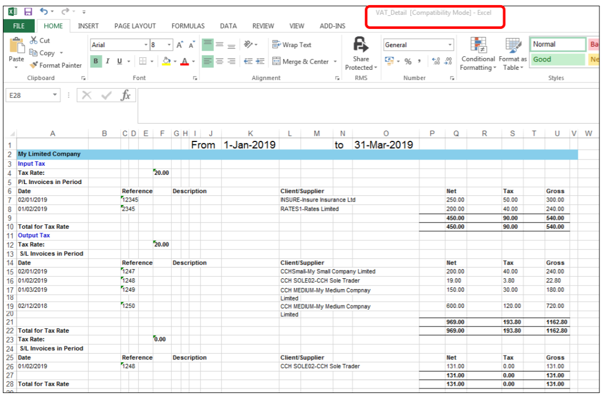The width and height of the screenshot is (604, 397).
Task: Click the Format Painter brush
Action: pyautogui.click(x=34, y=65)
